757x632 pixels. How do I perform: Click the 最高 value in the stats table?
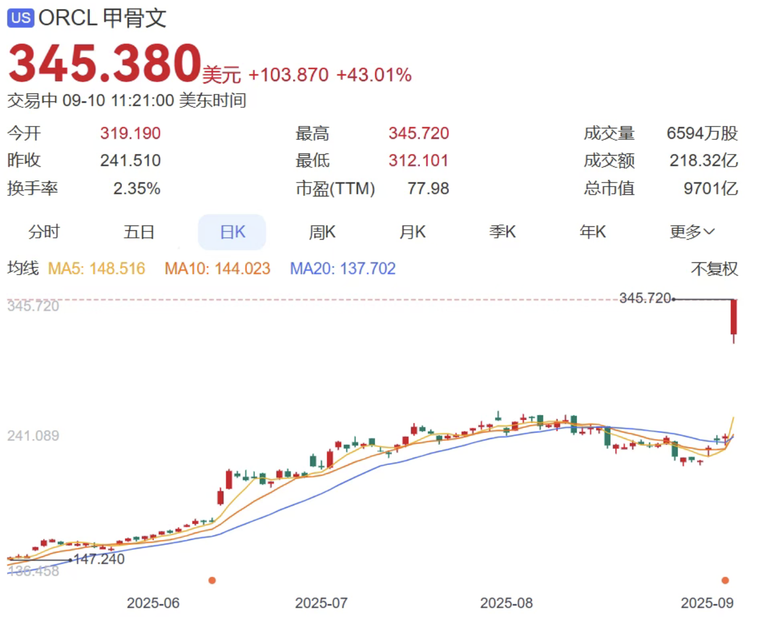click(419, 134)
